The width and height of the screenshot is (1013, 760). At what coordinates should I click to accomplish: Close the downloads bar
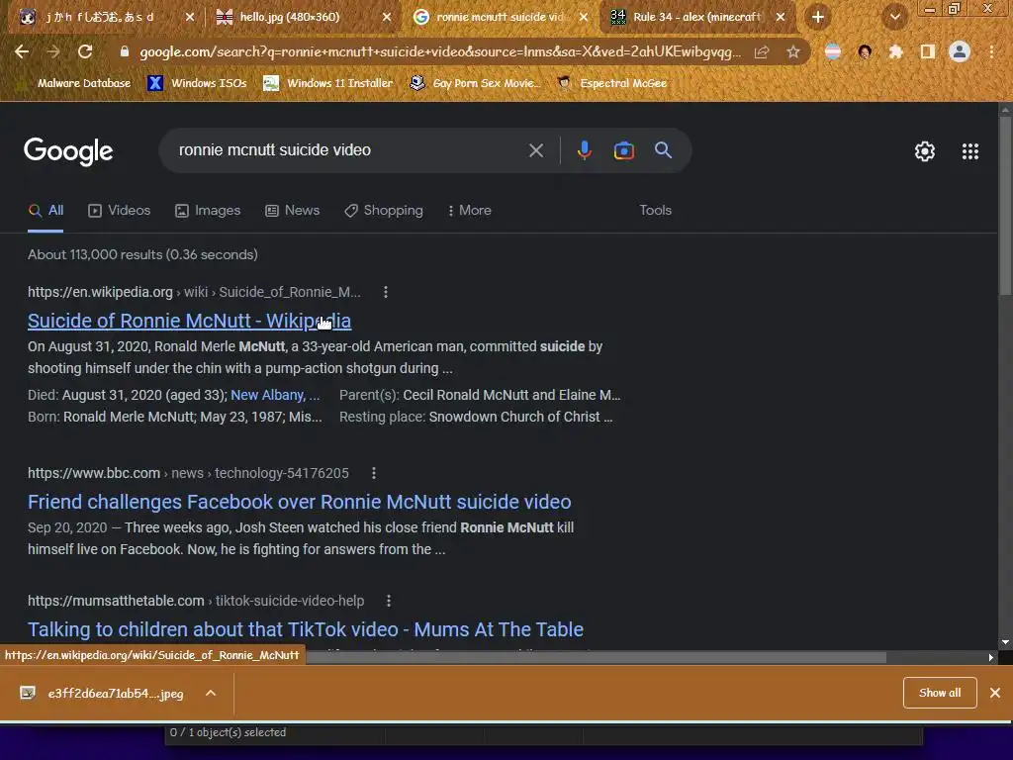[995, 693]
